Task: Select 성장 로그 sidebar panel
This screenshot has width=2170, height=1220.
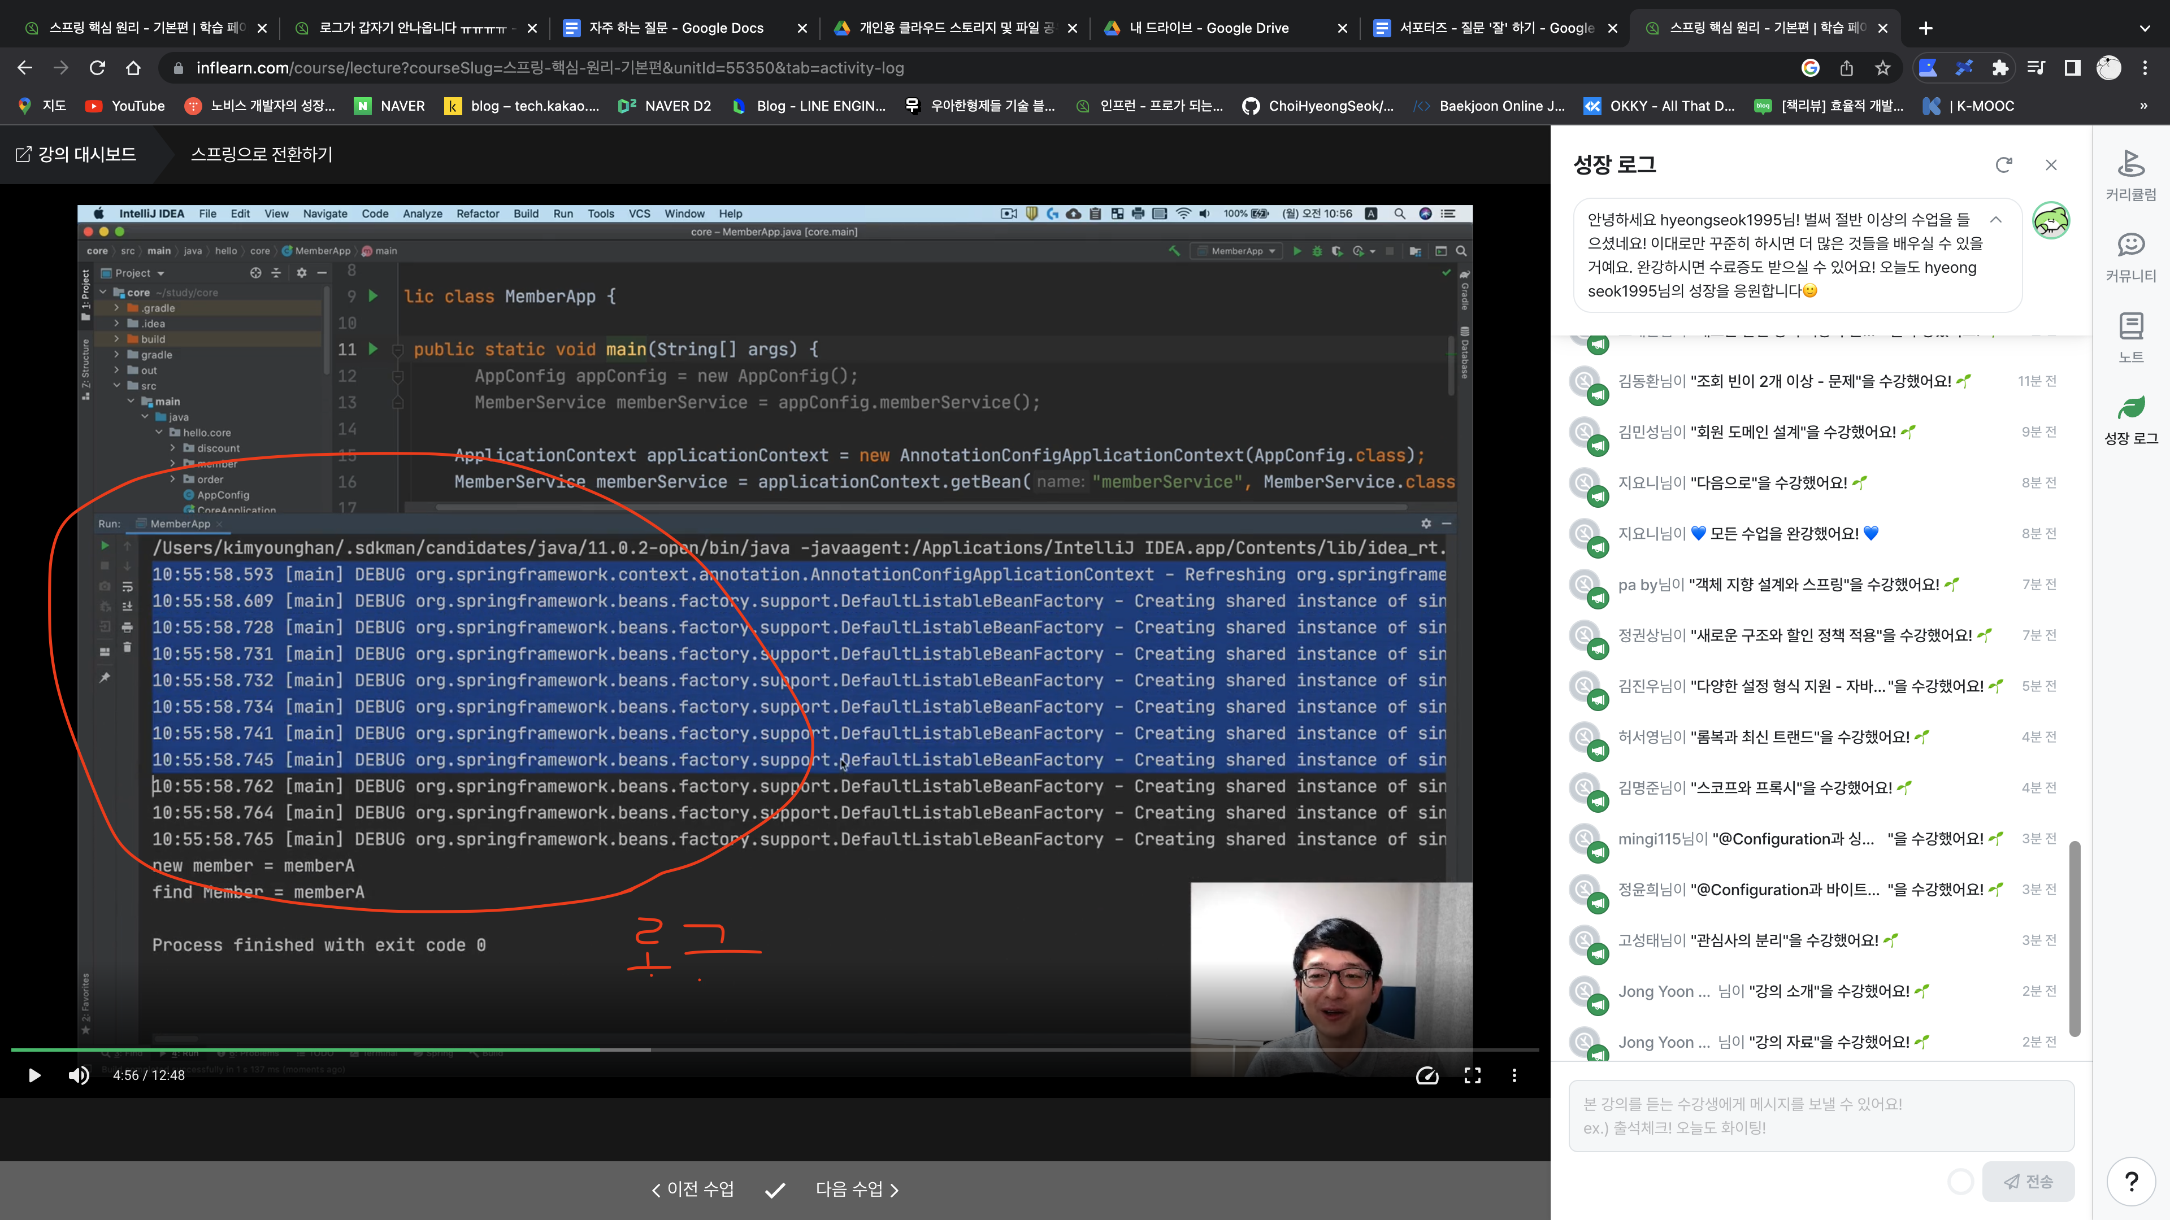Action: [2131, 419]
